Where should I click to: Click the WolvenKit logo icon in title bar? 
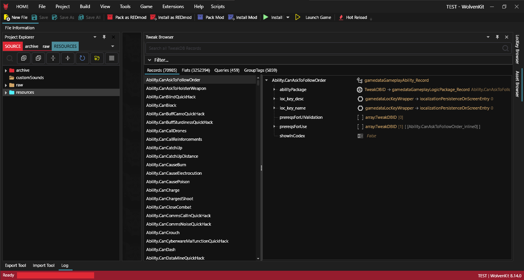6,7
